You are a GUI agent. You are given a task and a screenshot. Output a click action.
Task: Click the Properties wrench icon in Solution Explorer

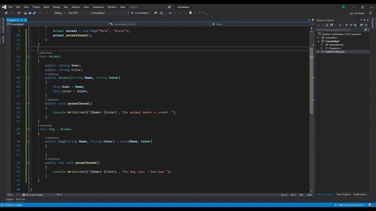tap(361, 25)
